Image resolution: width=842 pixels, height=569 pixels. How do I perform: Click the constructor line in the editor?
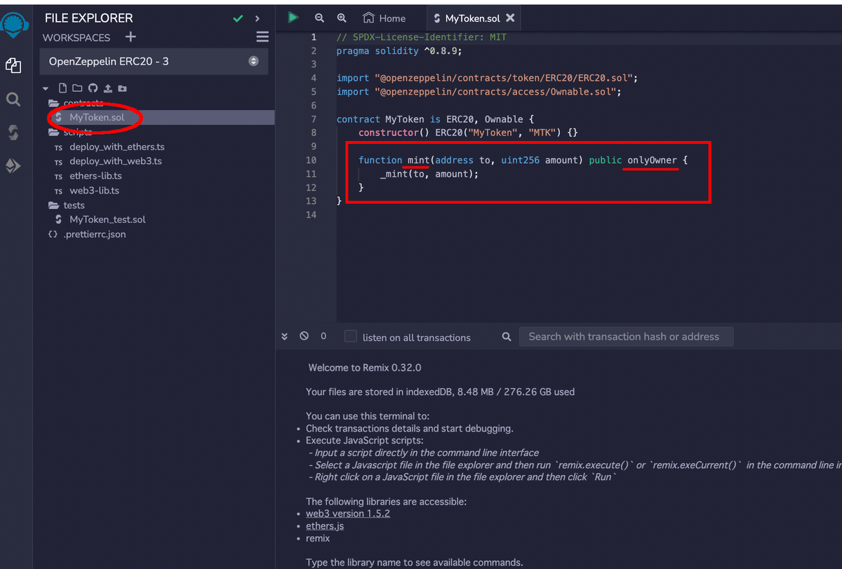coord(468,133)
